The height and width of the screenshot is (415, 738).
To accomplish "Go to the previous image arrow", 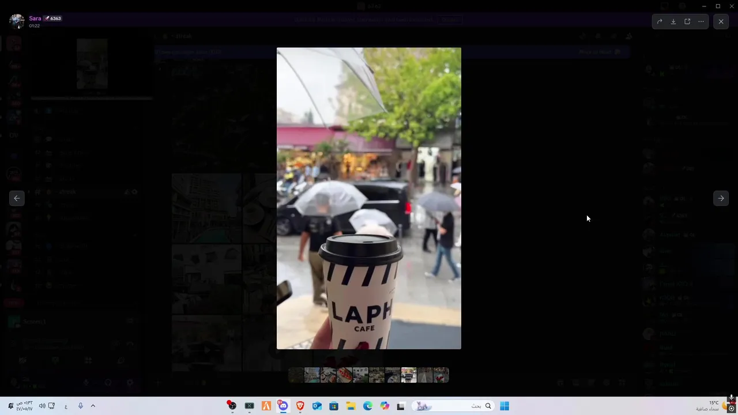I will (x=17, y=198).
